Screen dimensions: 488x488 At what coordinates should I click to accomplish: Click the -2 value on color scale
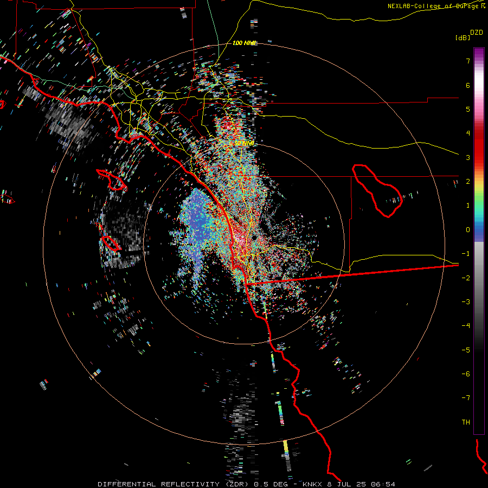pyautogui.click(x=466, y=278)
